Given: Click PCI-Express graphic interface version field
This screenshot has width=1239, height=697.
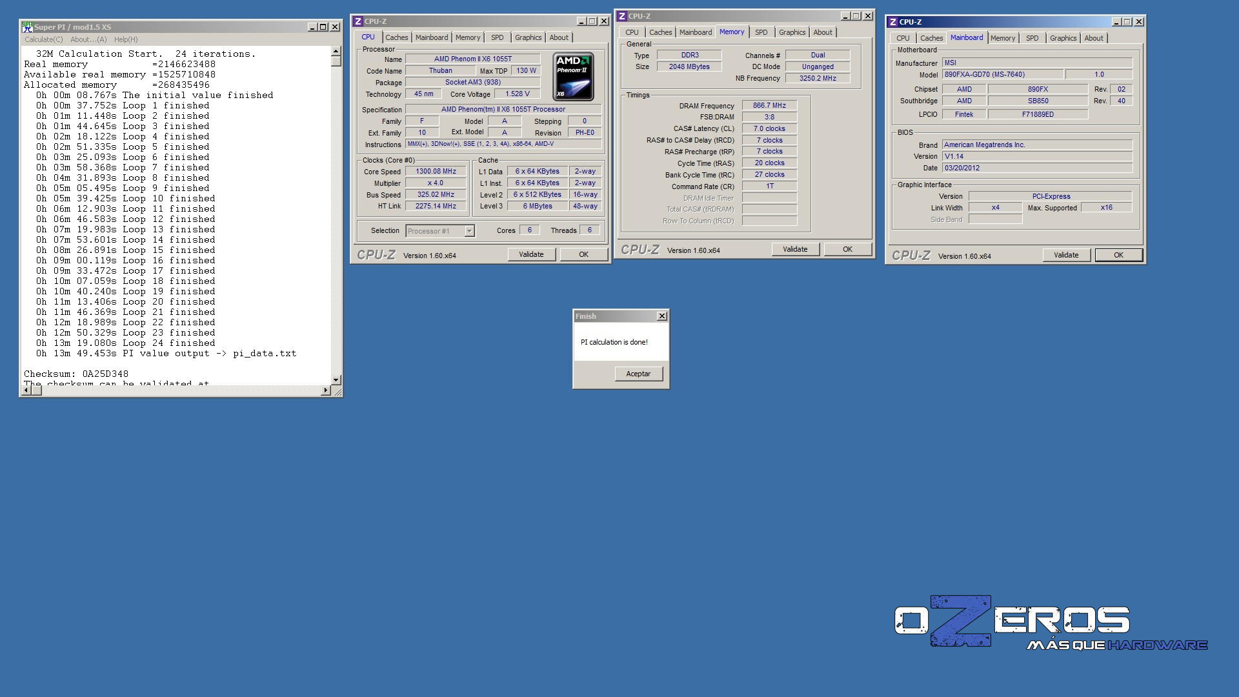Looking at the screenshot, I should click(x=1051, y=197).
